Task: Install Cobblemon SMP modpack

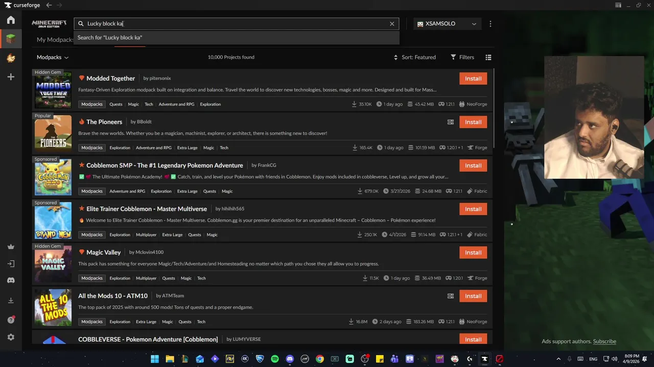Action: click(473, 165)
